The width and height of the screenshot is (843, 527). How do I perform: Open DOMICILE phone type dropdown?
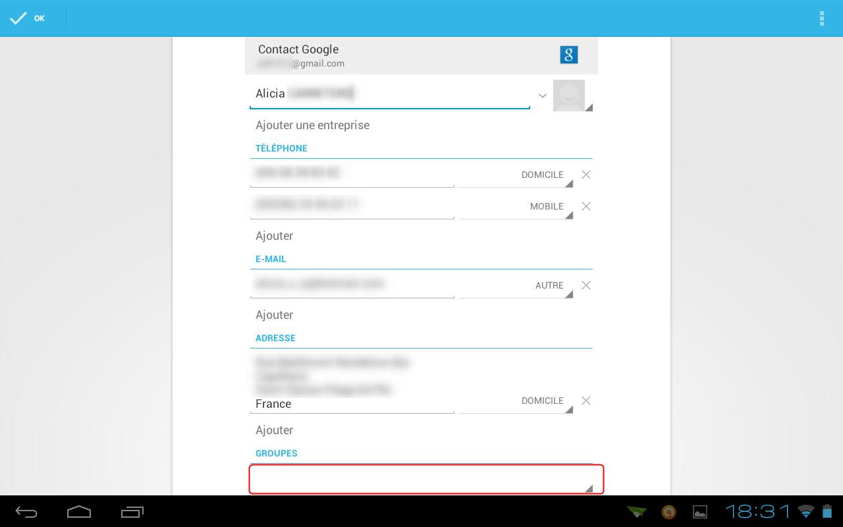[x=516, y=175]
